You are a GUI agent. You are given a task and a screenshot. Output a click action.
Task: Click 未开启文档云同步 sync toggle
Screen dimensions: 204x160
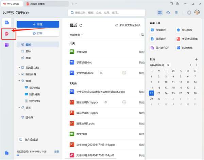tap(128, 25)
